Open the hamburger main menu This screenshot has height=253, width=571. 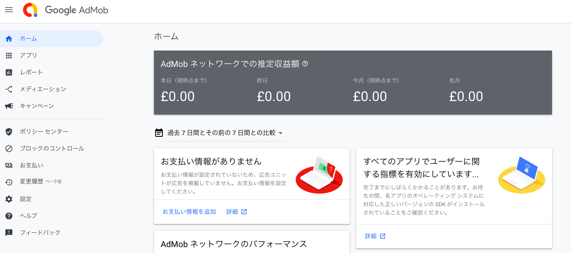(x=9, y=10)
